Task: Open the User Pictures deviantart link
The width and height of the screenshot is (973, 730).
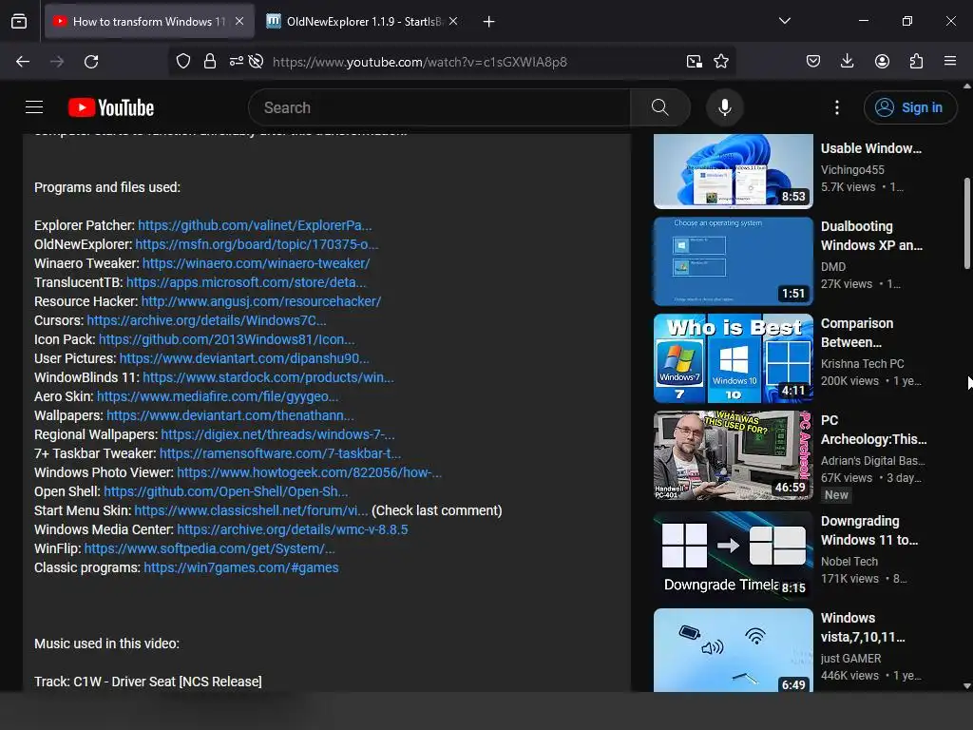Action: 244,358
